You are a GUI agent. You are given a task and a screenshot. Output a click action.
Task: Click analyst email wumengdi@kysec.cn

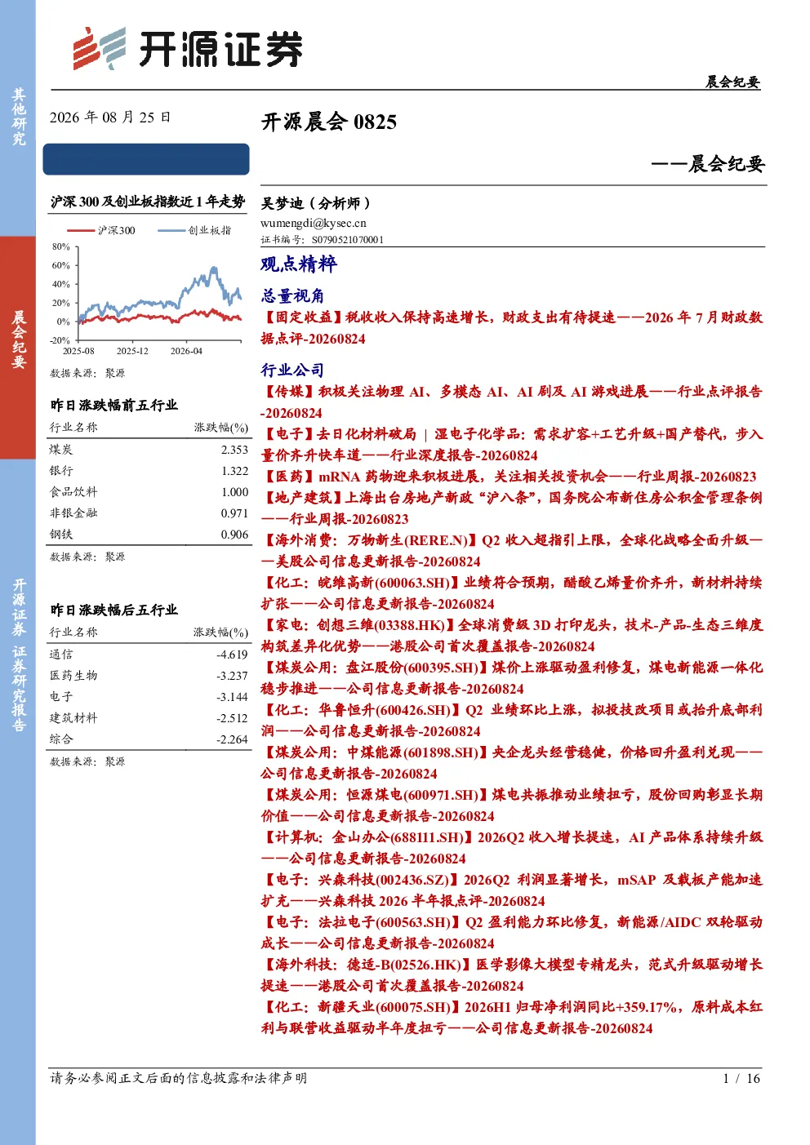(314, 223)
